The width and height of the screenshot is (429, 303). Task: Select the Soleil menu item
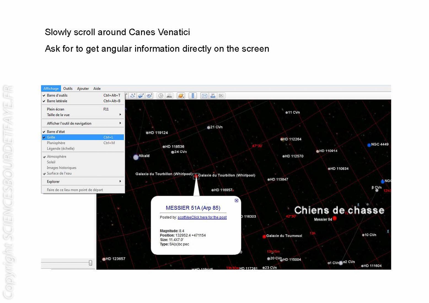pyautogui.click(x=83, y=162)
